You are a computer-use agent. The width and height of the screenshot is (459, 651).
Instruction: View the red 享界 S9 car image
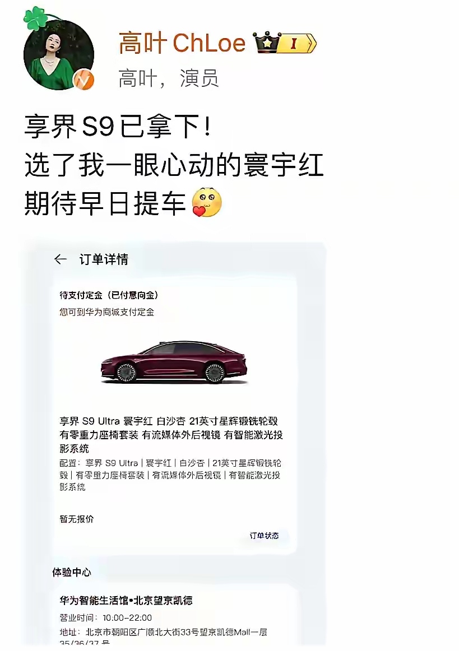click(x=174, y=362)
